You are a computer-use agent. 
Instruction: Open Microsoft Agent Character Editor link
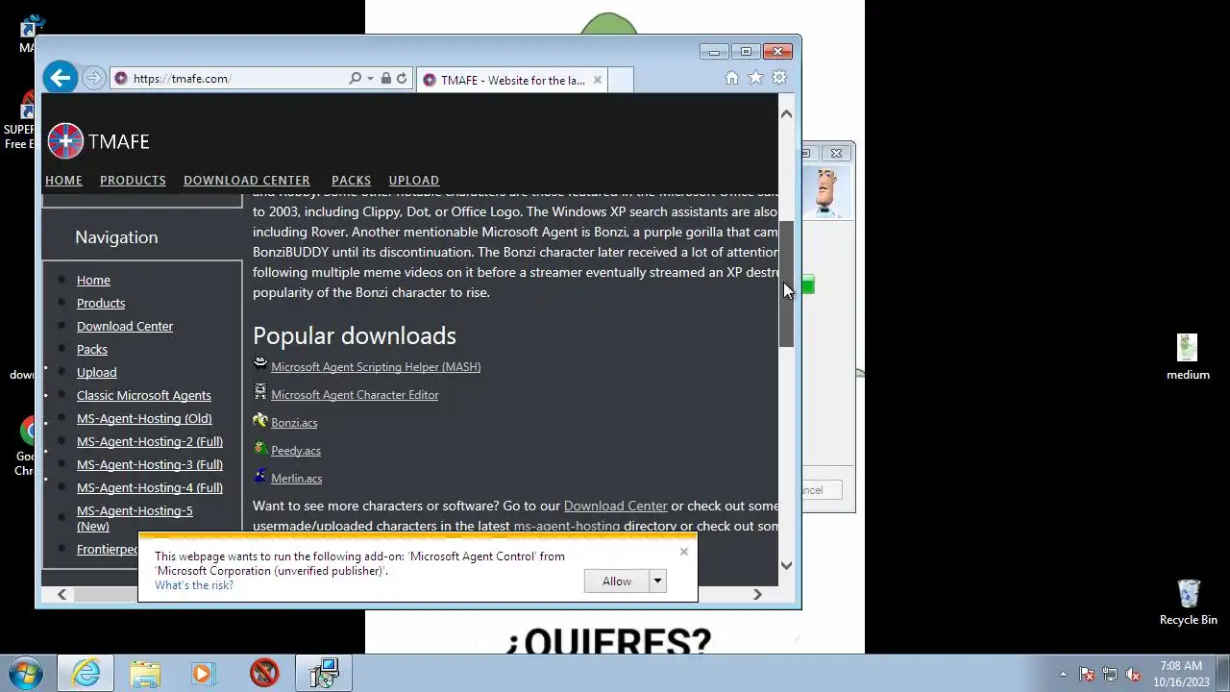click(x=355, y=394)
